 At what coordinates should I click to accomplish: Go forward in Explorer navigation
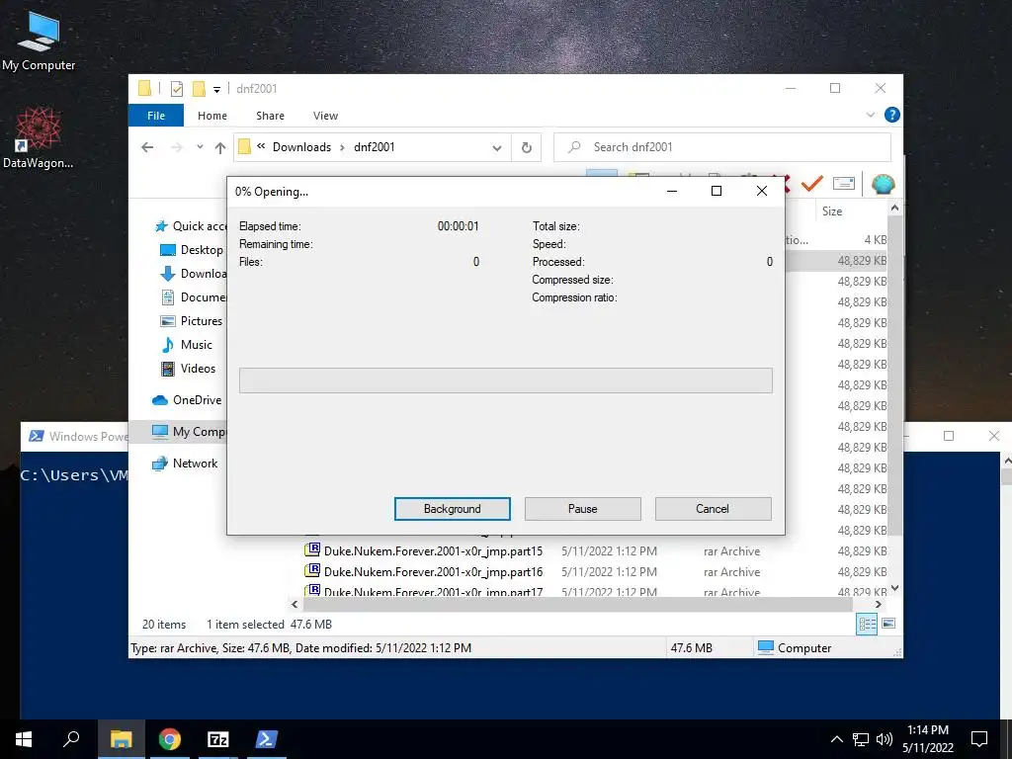pos(177,147)
